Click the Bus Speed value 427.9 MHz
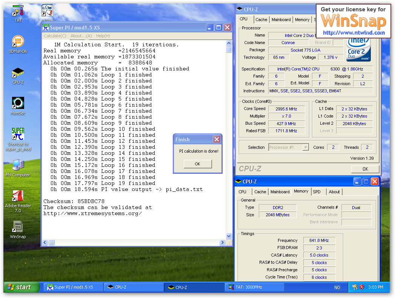This screenshot has width=395, height=298. click(x=286, y=124)
